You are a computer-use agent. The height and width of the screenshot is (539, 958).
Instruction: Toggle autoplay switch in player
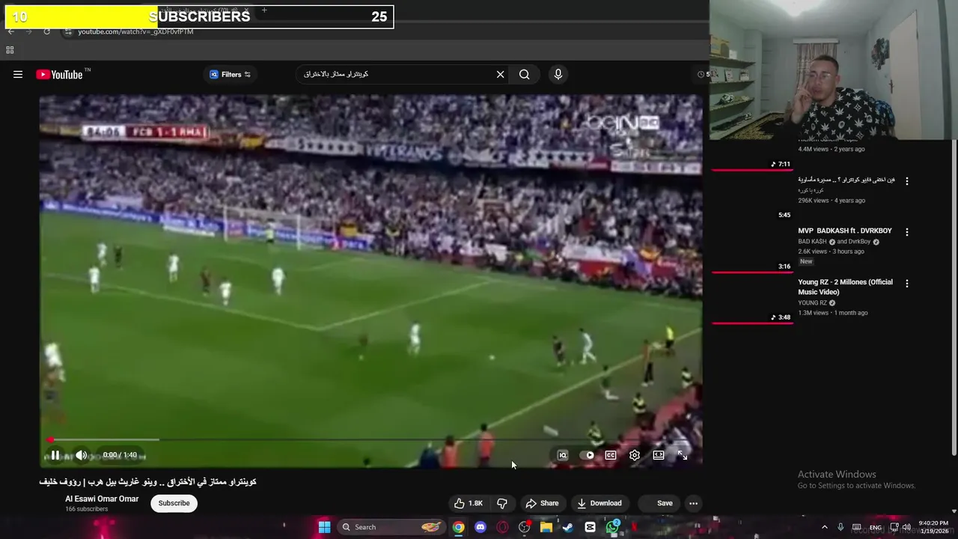[x=588, y=455]
